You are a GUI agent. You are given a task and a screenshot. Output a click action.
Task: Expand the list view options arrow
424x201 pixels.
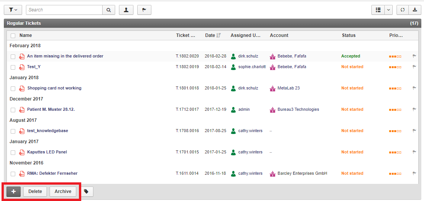point(389,10)
